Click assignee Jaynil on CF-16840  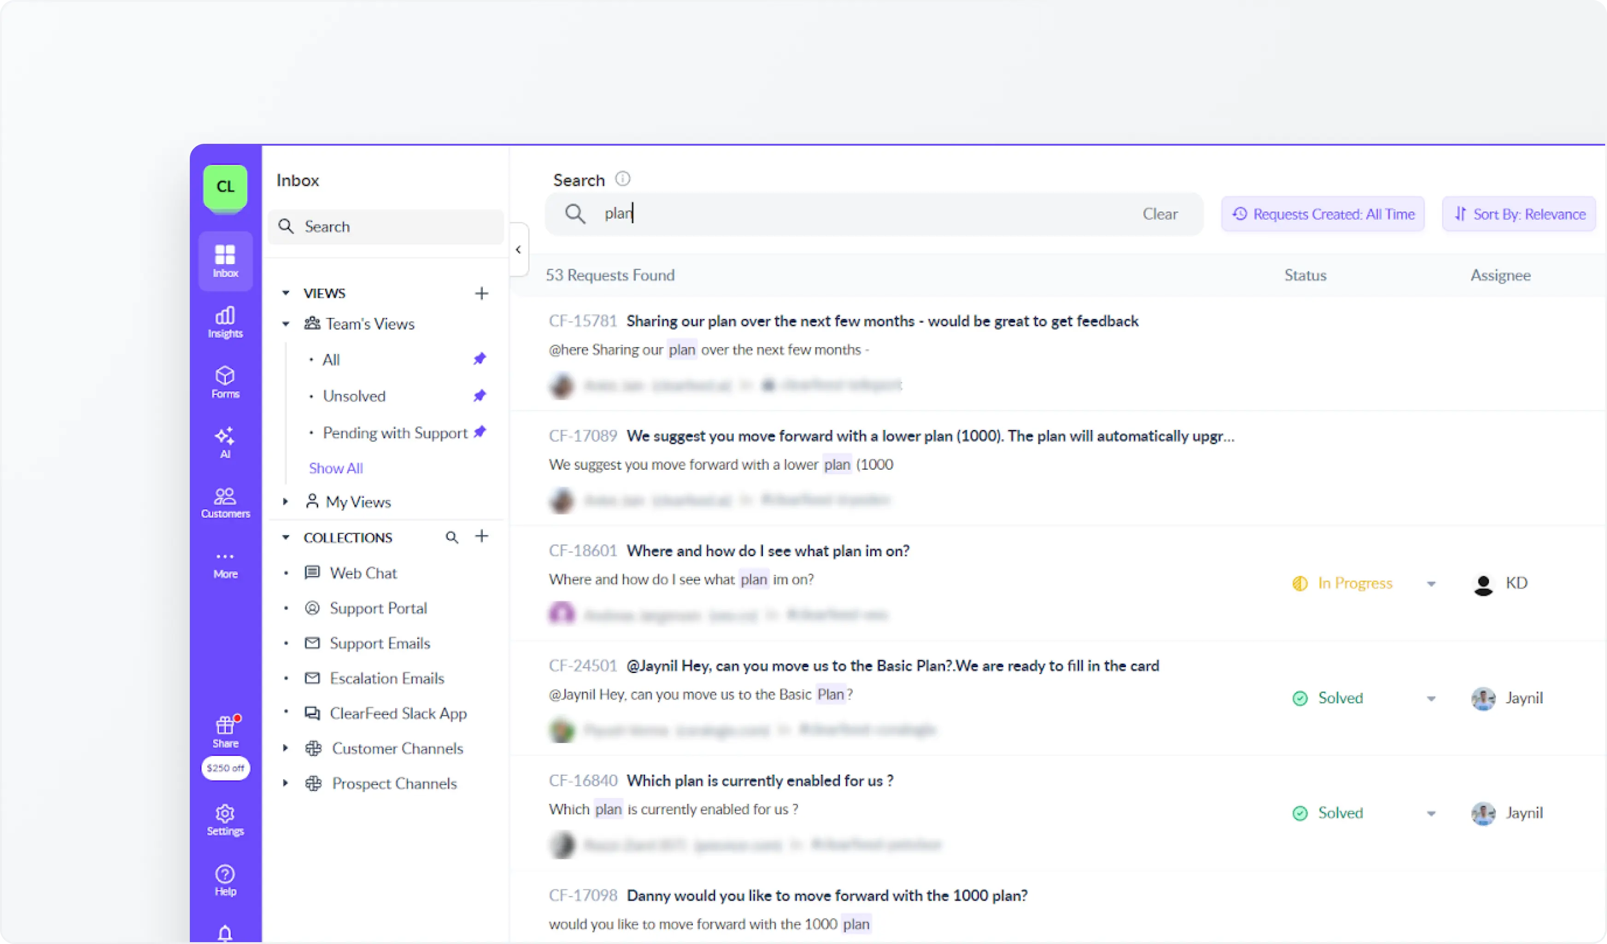(1507, 813)
